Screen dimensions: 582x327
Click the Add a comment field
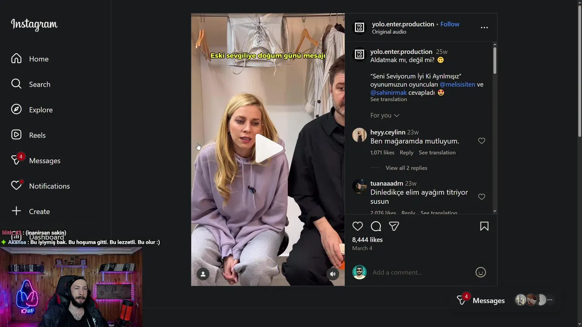tap(421, 272)
